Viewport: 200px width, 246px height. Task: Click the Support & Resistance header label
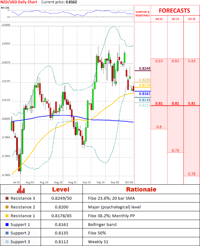tap(142, 14)
